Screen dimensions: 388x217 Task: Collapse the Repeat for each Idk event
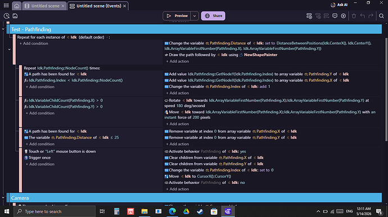coord(10,49)
